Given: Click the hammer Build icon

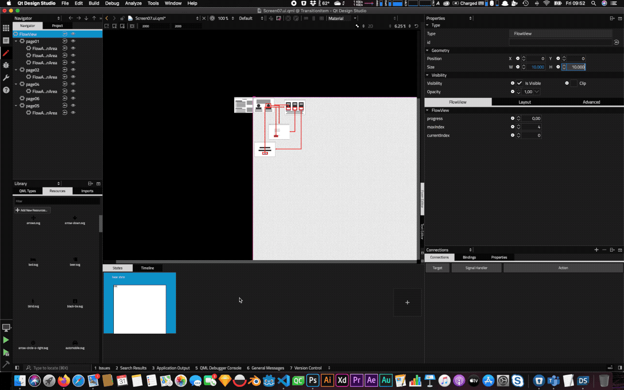Looking at the screenshot, I should pos(6,364).
